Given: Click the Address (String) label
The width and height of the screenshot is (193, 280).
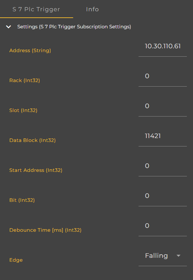Looking at the screenshot, I should [x=30, y=50].
